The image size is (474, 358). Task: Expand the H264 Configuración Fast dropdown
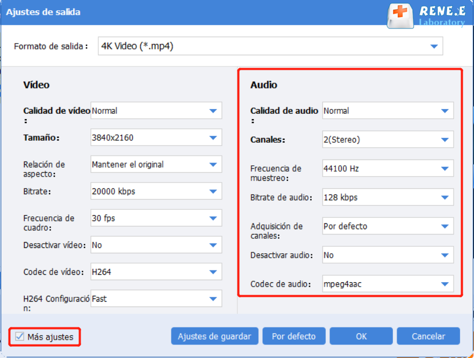156,298
